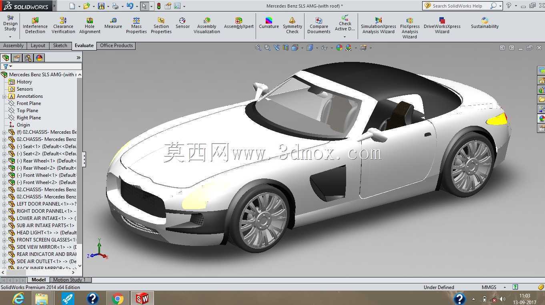Select the Top Plane item
This screenshot has height=305, width=545.
[x=27, y=111]
